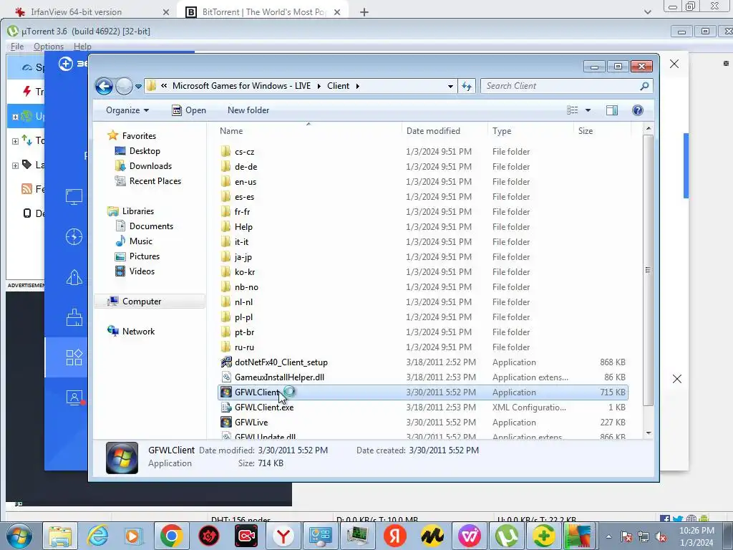The width and height of the screenshot is (733, 550).
Task: Open the Organize menu
Action: pyautogui.click(x=127, y=110)
